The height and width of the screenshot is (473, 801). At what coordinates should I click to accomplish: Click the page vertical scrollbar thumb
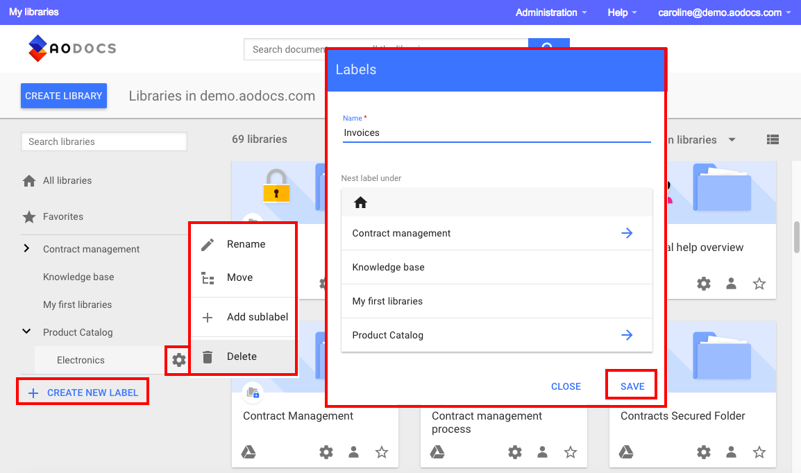(796, 237)
